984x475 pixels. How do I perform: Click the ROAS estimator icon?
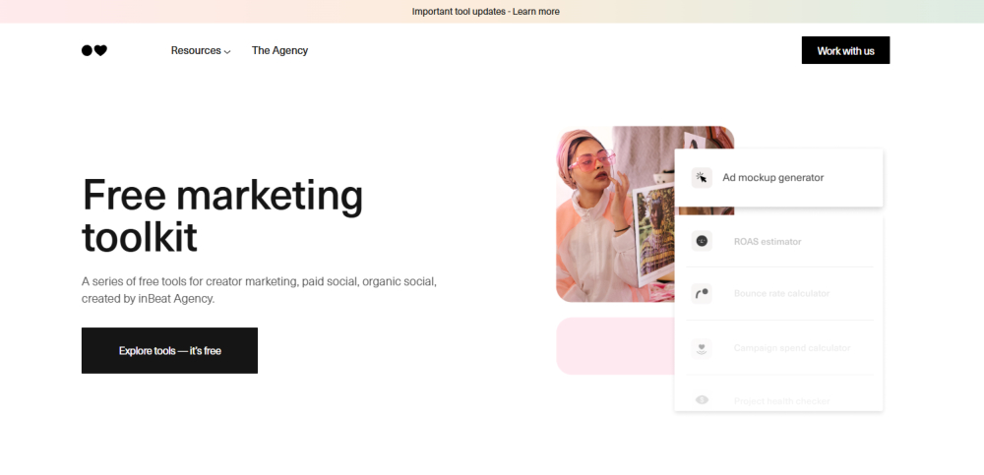(x=702, y=241)
